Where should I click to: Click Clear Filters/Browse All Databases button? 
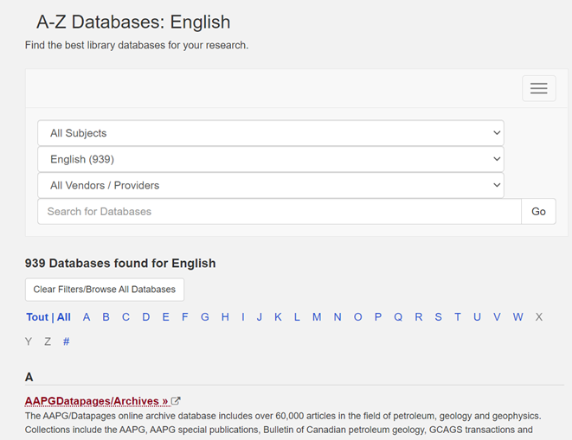pos(104,289)
